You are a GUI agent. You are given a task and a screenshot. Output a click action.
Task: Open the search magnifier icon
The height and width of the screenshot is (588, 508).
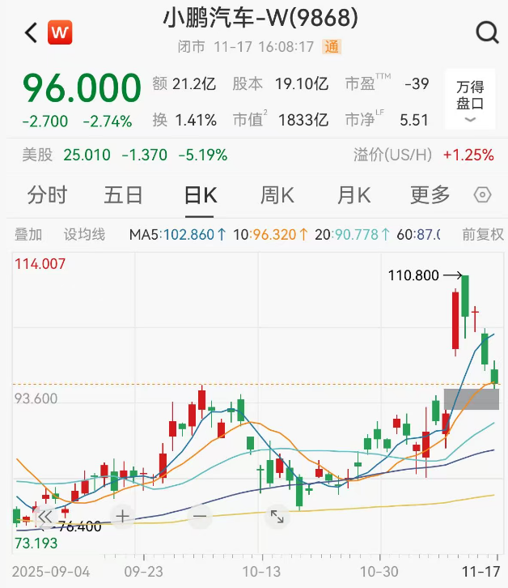click(x=487, y=32)
